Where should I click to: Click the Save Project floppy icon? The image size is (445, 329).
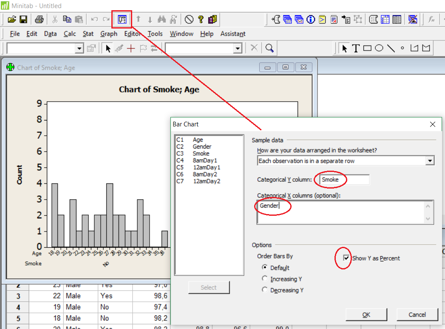(x=23, y=19)
